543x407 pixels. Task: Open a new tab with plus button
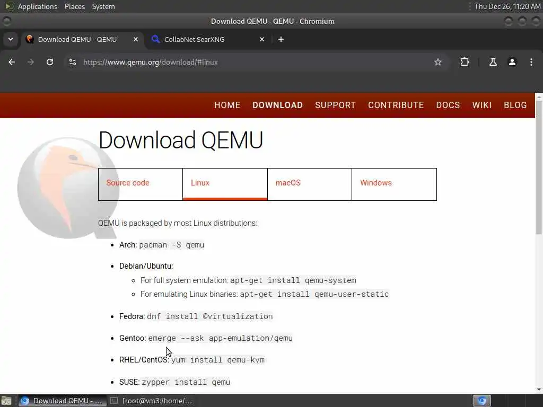pyautogui.click(x=281, y=39)
